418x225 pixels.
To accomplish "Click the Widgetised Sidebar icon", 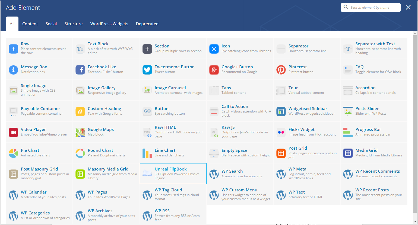I will pyautogui.click(x=281, y=111).
